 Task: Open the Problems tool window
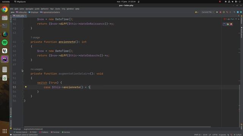[x=44, y=132]
